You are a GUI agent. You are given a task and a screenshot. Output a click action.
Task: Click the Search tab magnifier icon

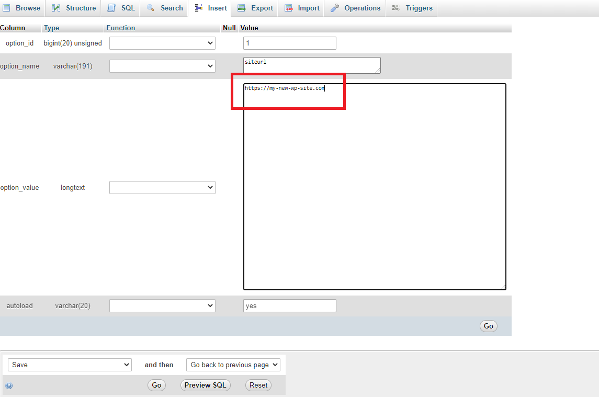151,8
